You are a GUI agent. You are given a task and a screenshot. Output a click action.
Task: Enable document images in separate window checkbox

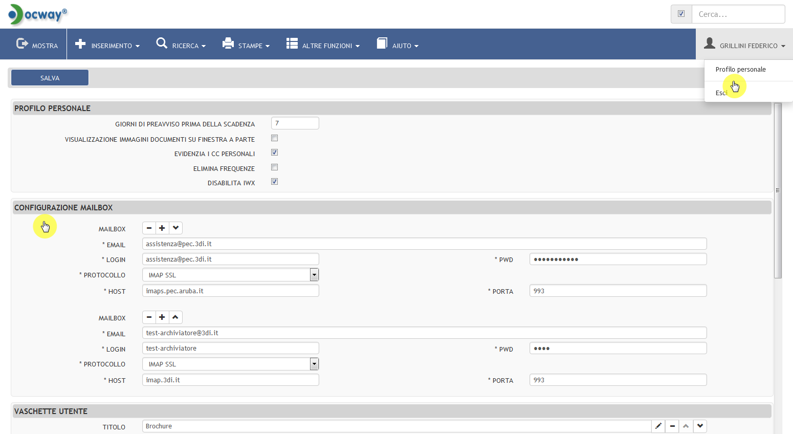pos(275,138)
